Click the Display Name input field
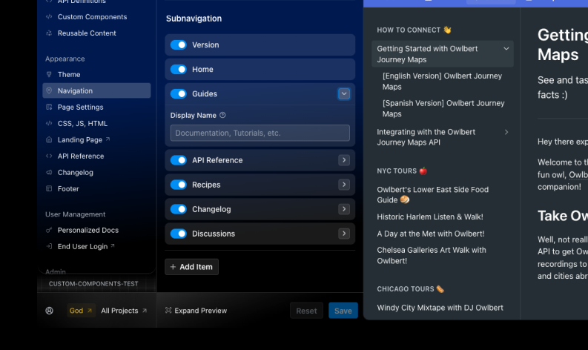 click(260, 133)
